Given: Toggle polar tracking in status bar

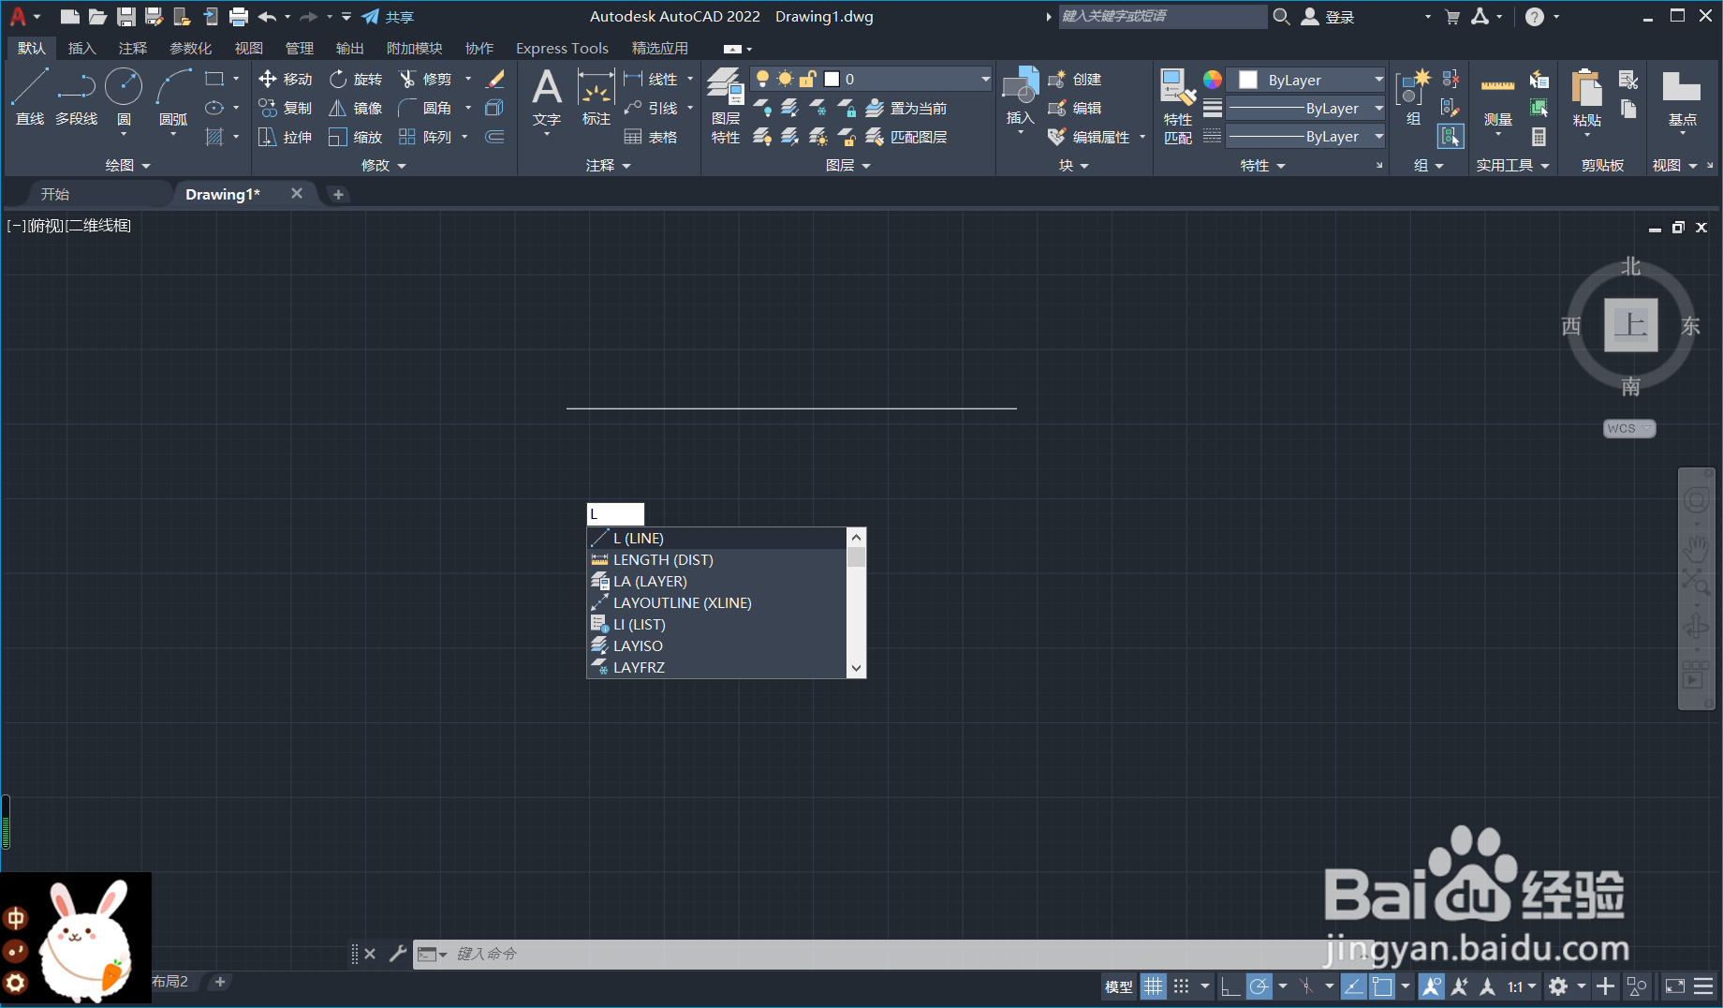Looking at the screenshot, I should (x=1259, y=986).
